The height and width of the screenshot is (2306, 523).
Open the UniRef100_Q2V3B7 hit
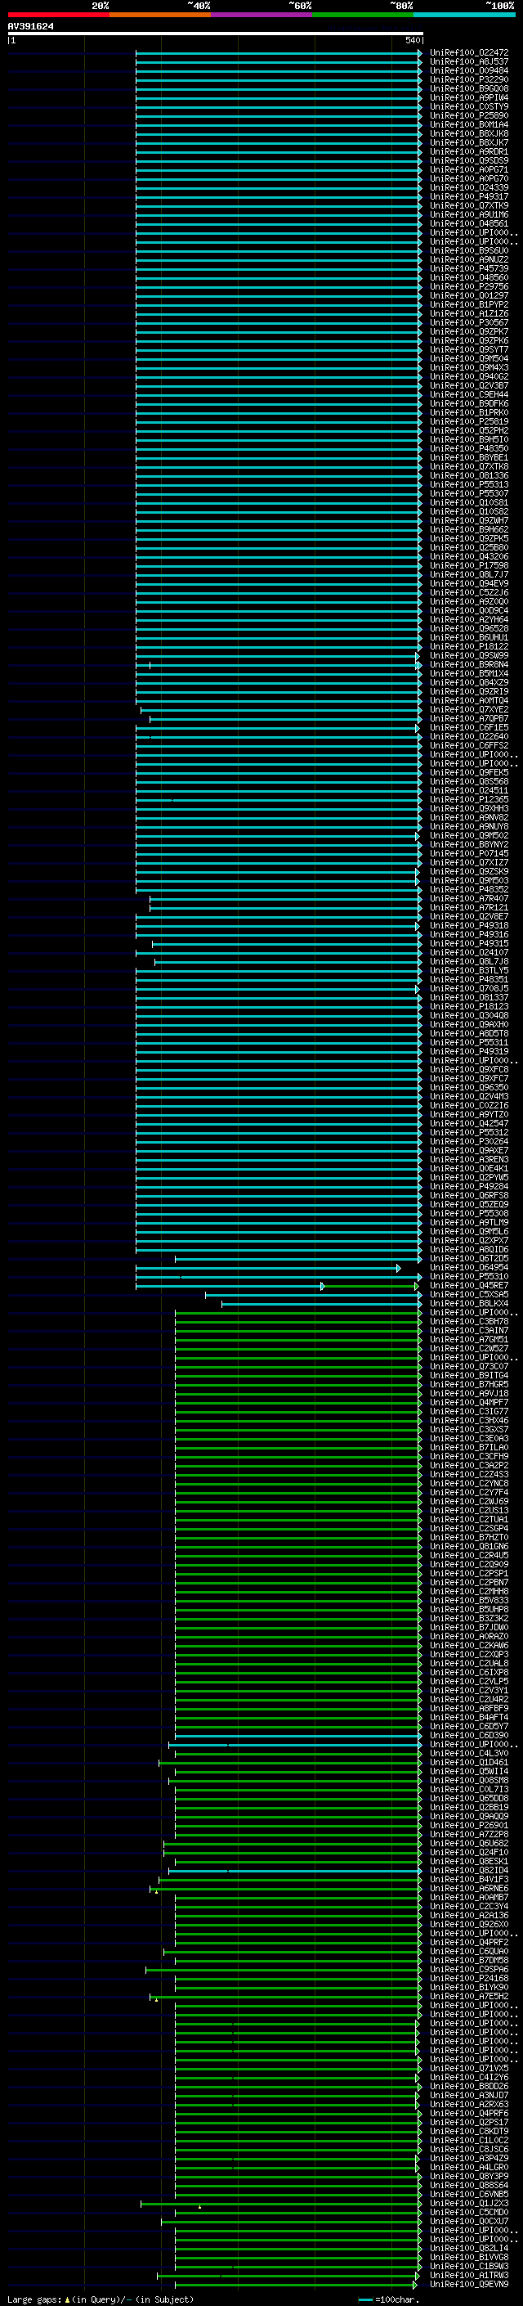click(468, 386)
